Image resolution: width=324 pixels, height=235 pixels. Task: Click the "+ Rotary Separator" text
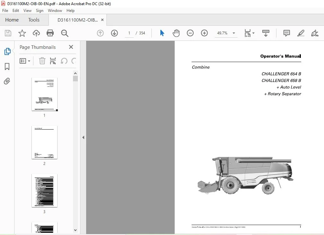coord(283,94)
